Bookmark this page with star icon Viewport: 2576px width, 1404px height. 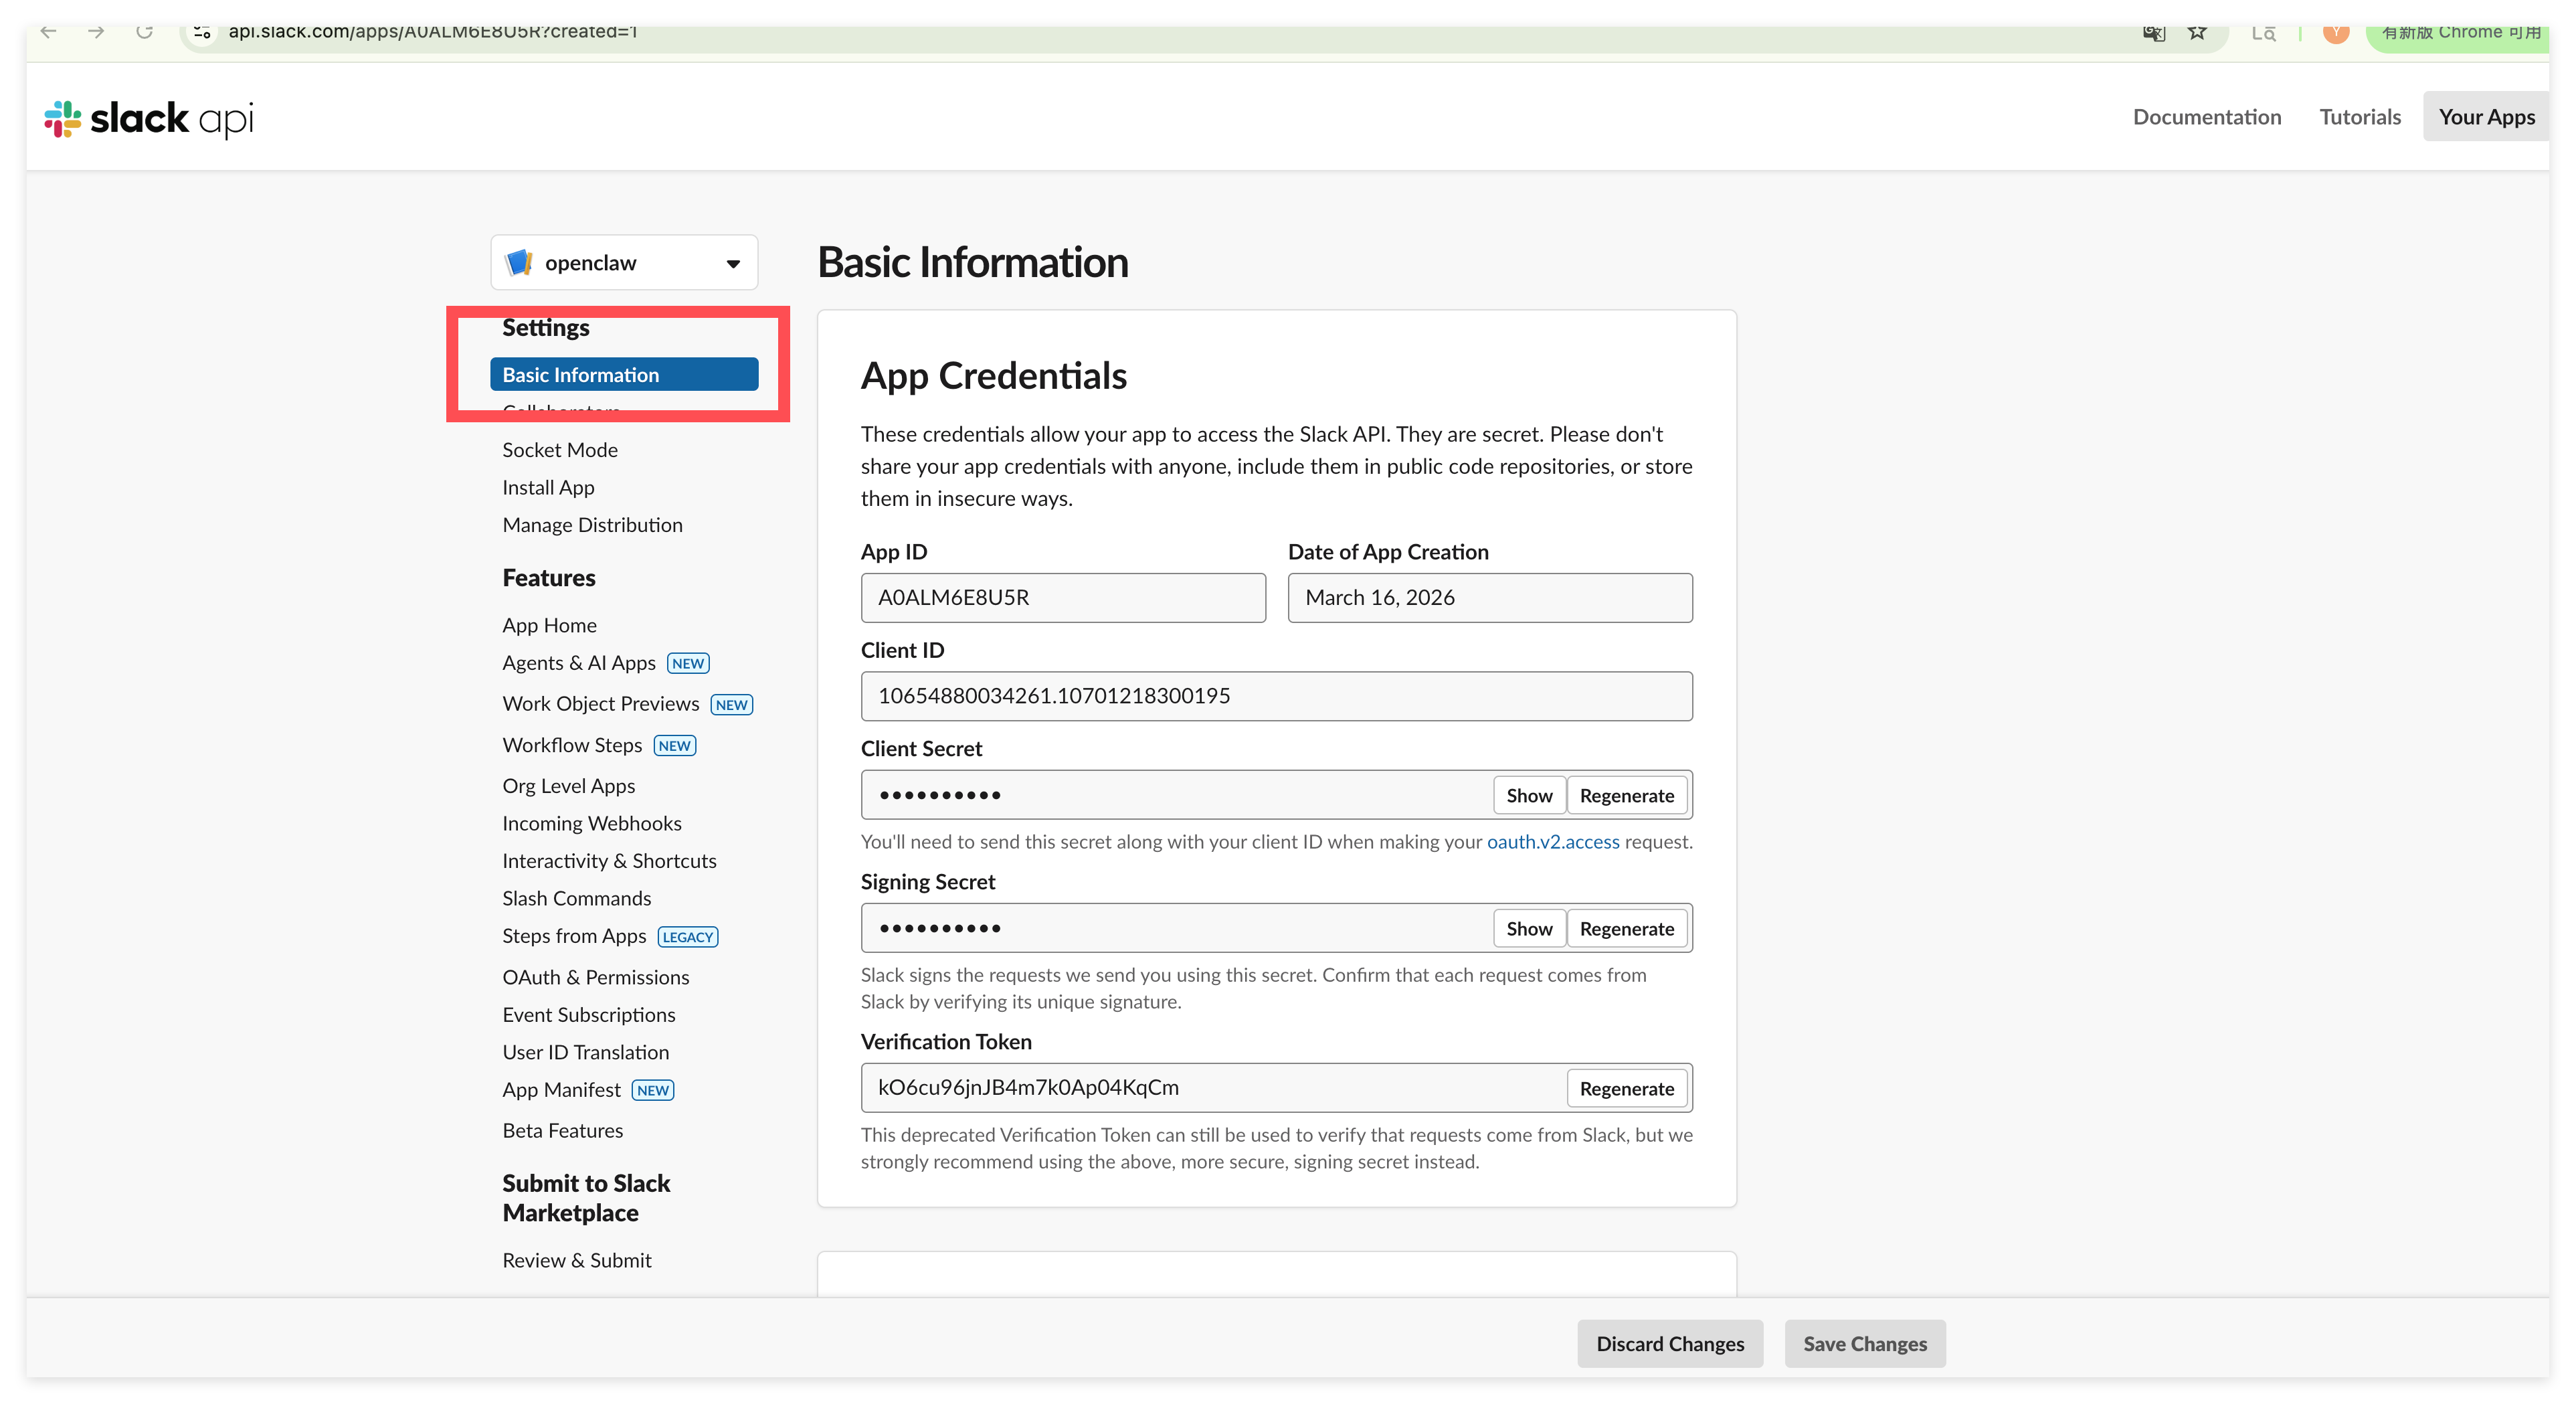2197,32
